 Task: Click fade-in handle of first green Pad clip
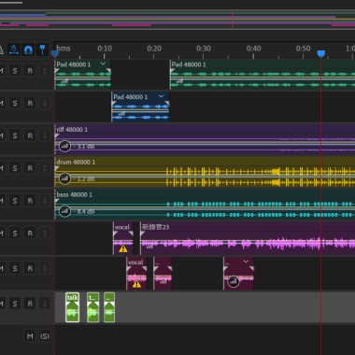click(57, 71)
